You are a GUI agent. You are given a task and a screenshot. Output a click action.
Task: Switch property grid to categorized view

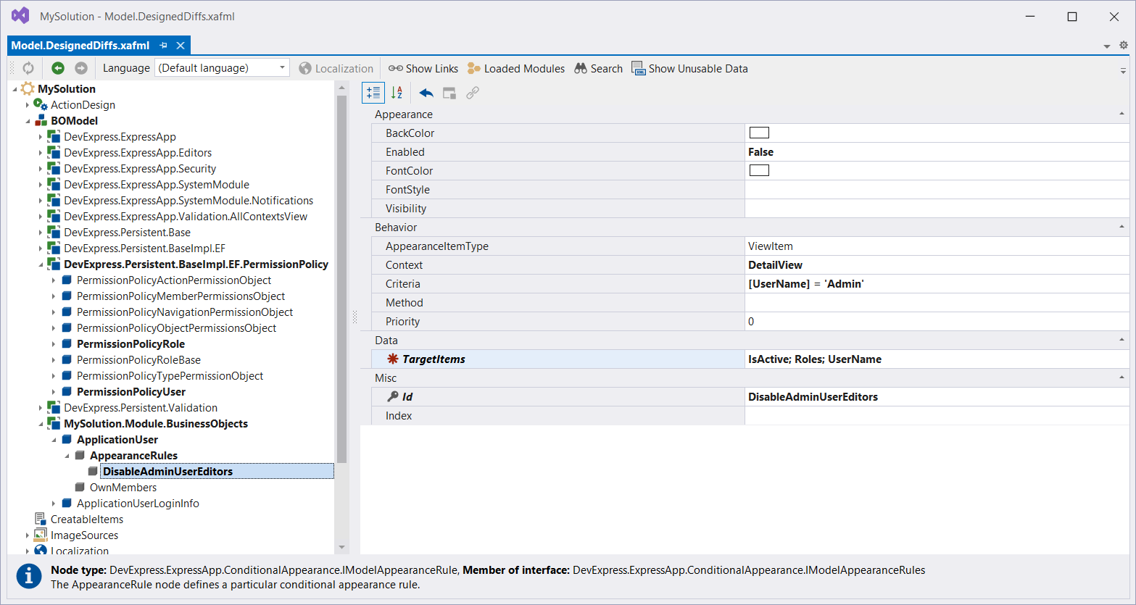[373, 93]
